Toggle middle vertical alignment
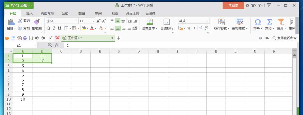Viewport: 303px width, 115px height. [118, 21]
